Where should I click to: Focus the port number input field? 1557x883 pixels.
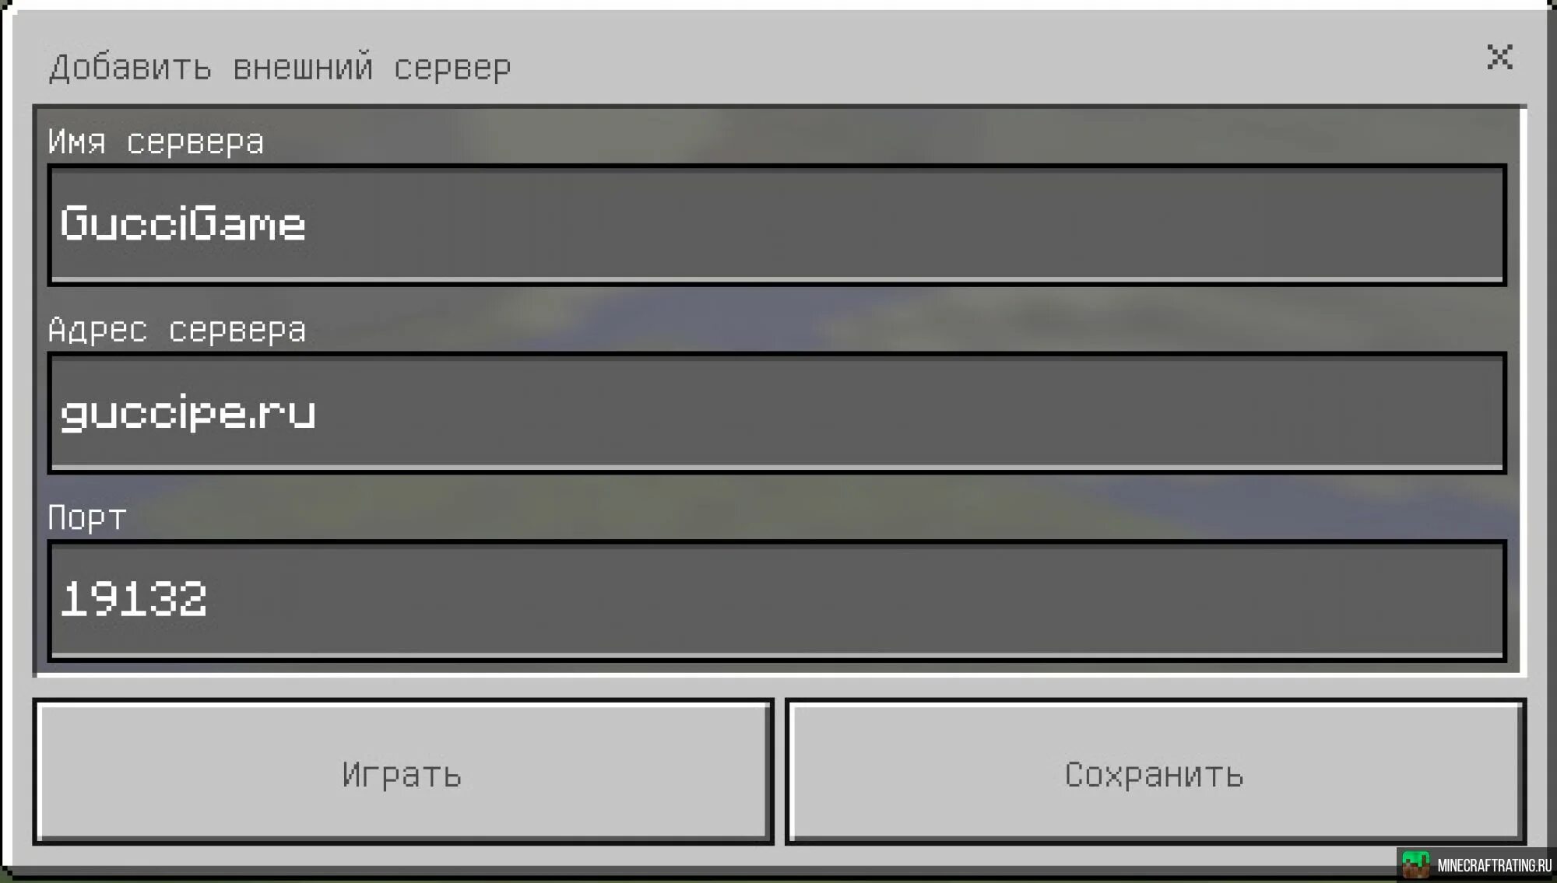coord(777,601)
